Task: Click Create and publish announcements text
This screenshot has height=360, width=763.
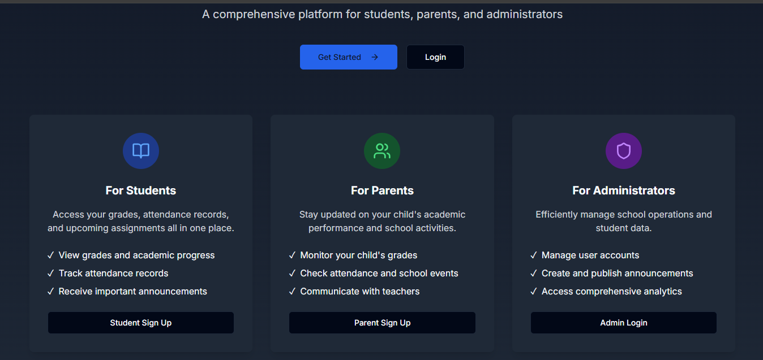Action: pos(617,274)
